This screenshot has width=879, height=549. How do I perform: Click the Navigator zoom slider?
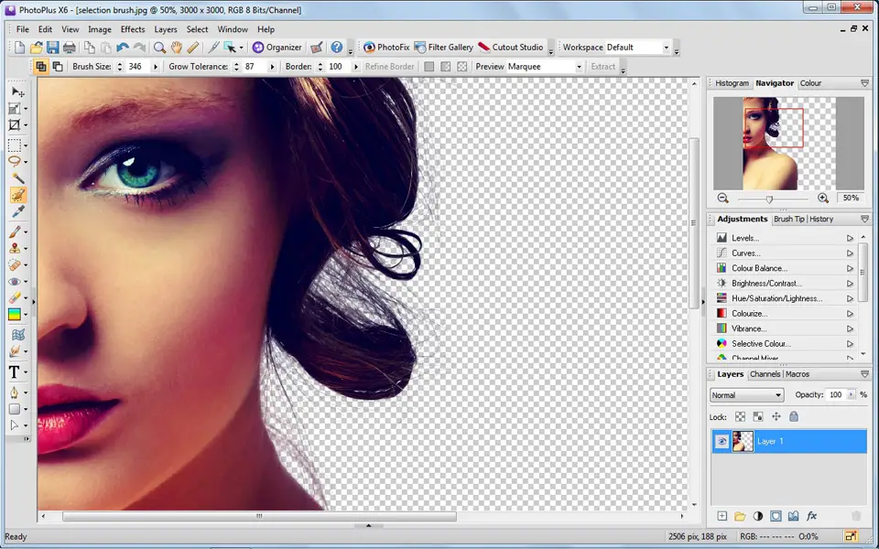770,199
